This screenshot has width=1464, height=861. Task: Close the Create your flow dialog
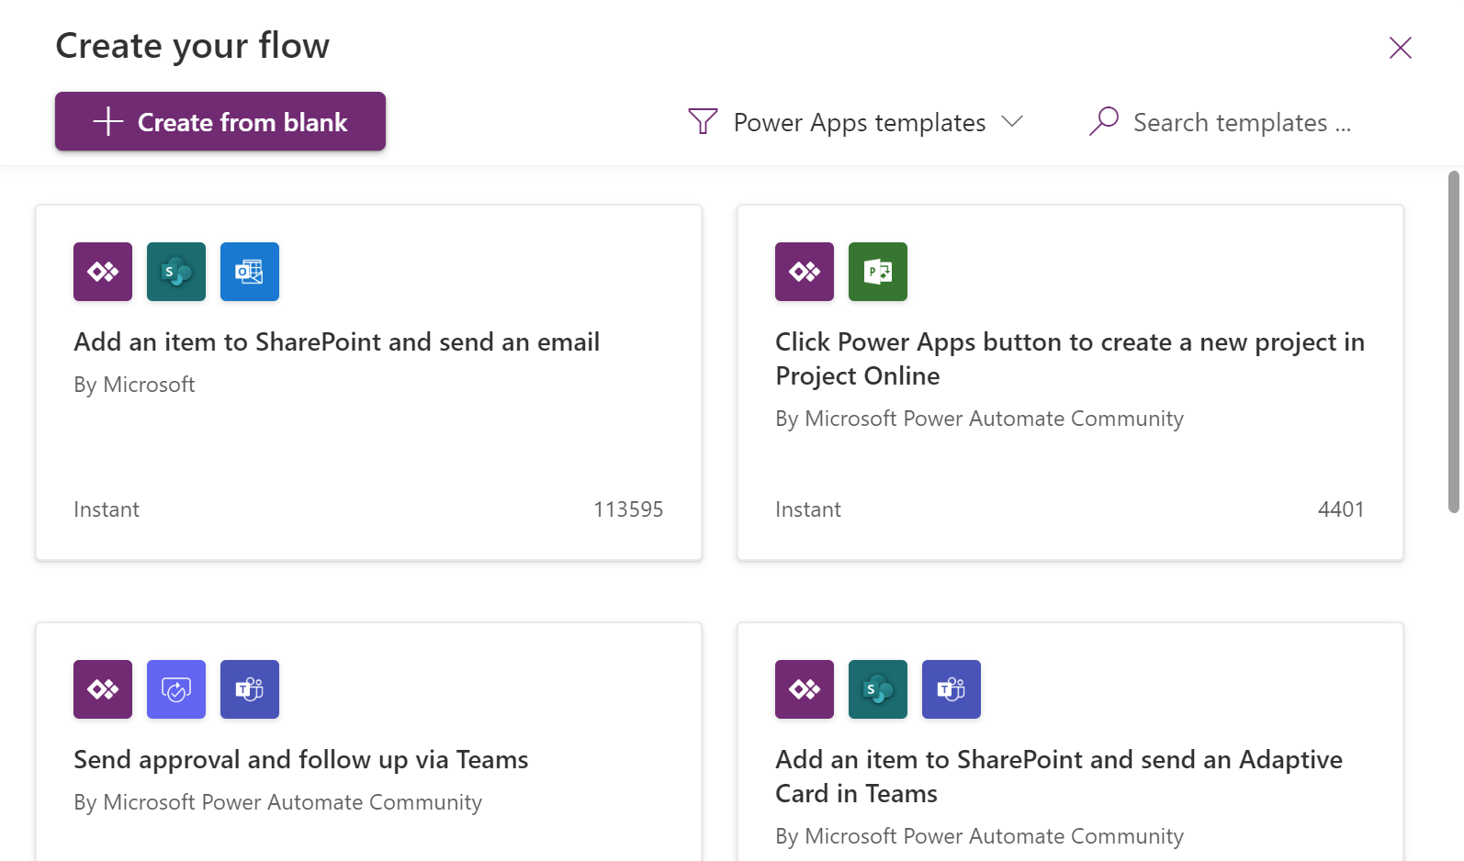1400,48
